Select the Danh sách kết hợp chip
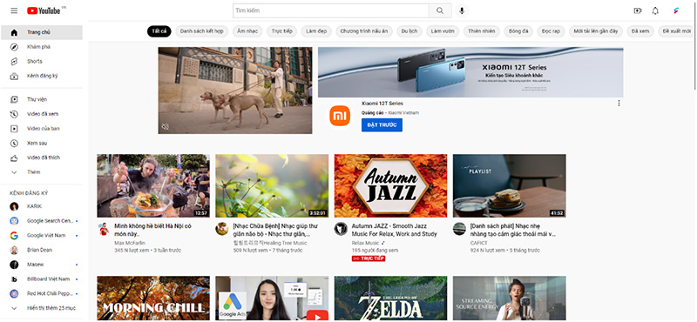Image resolution: width=697 pixels, height=322 pixels. click(202, 31)
